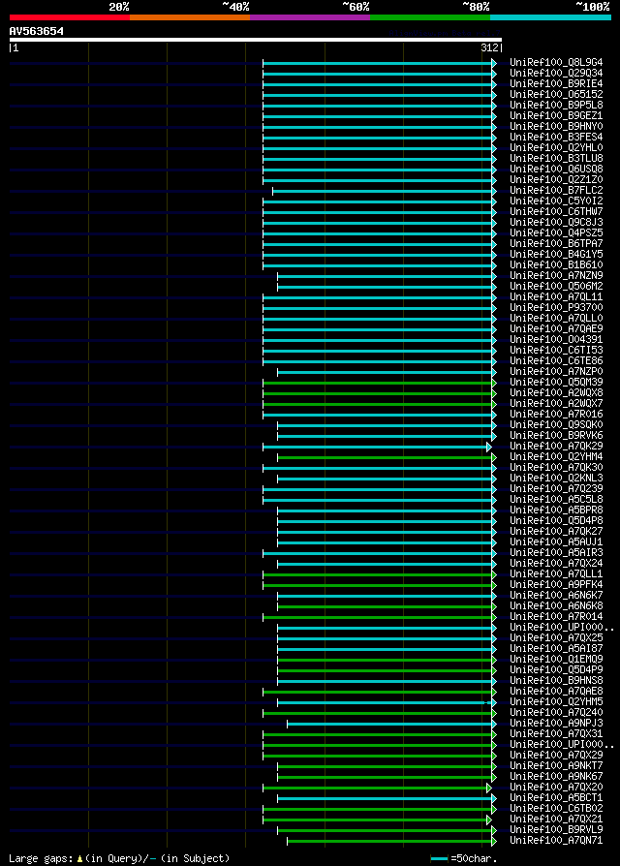Image resolution: width=620 pixels, height=866 pixels.
Task: Select the UniRef100_B6TPA7 label
Action: coord(556,243)
